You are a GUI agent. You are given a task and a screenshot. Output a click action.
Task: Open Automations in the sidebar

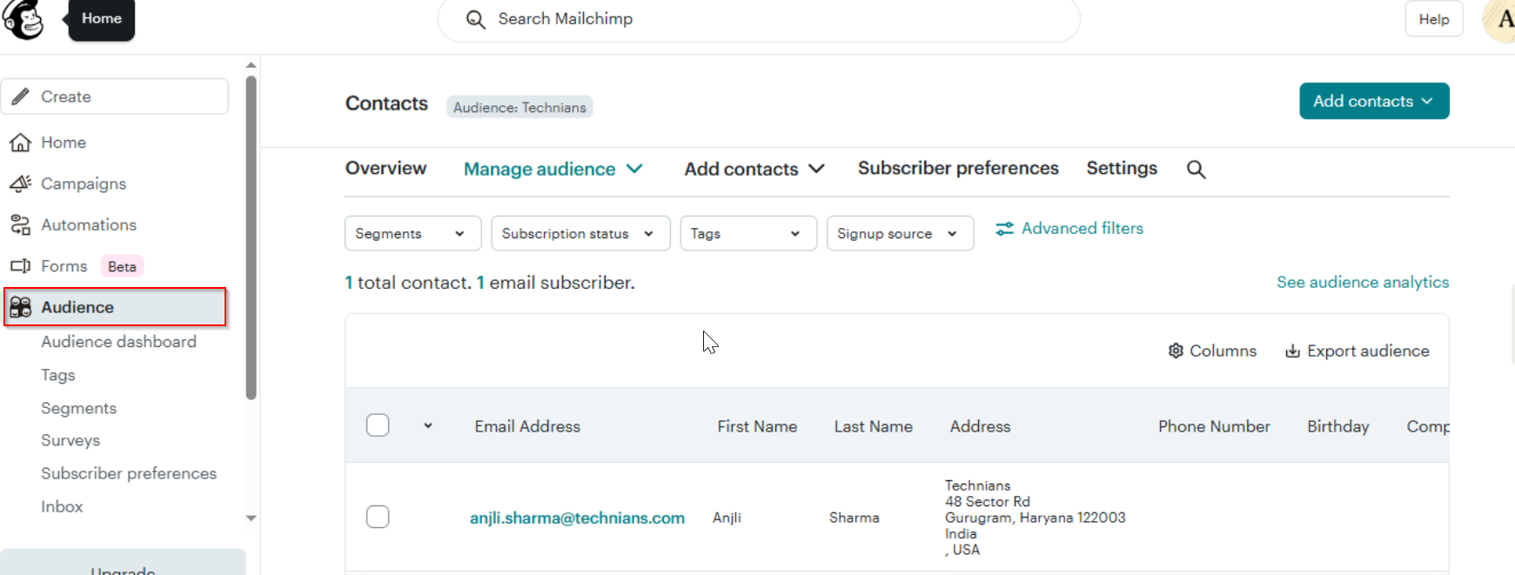click(89, 225)
